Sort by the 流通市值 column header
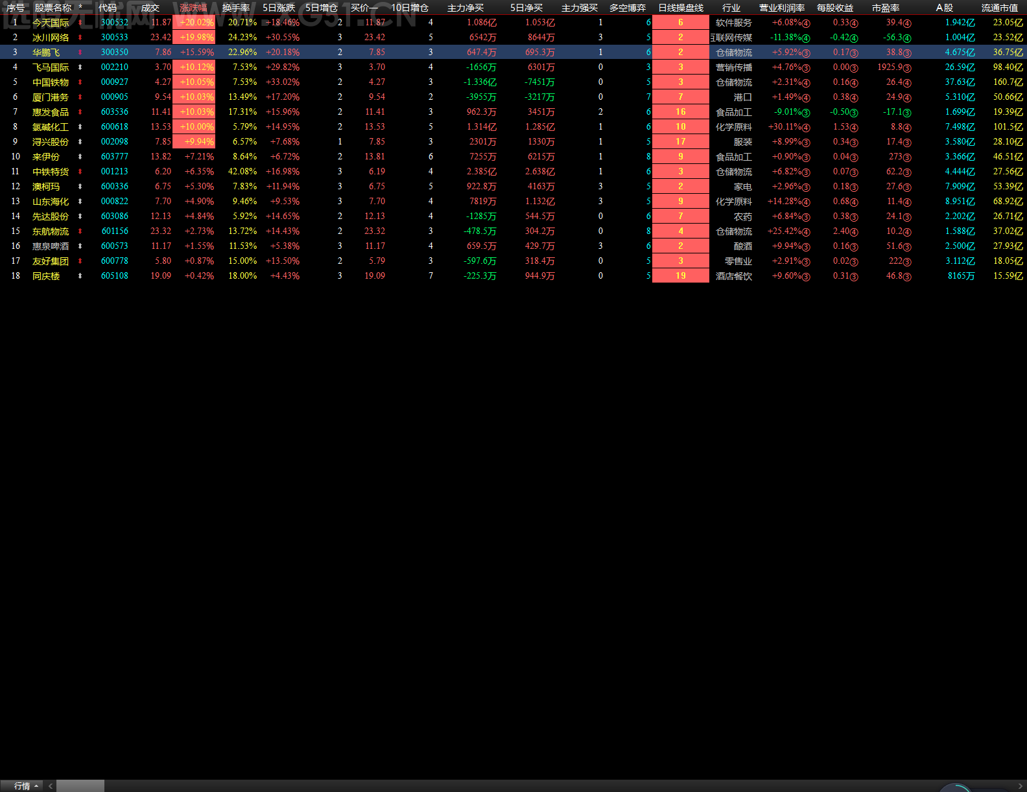1027x792 pixels. click(x=1000, y=8)
